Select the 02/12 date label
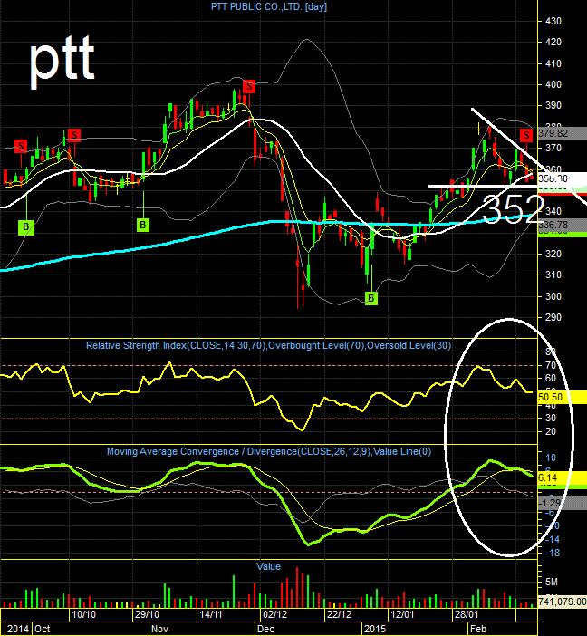This screenshot has width=587, height=636. (275, 614)
